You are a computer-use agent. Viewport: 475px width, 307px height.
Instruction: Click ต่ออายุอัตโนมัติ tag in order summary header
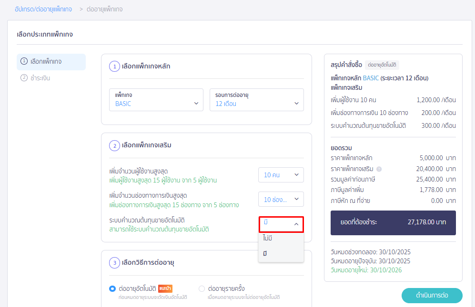pos(383,65)
